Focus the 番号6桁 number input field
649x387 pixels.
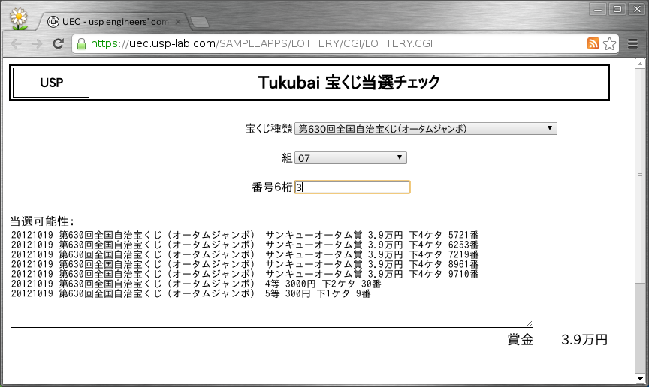(x=352, y=187)
